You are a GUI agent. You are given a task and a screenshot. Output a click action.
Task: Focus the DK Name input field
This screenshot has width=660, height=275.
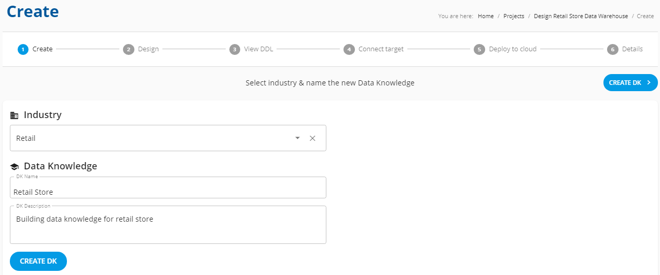point(168,187)
